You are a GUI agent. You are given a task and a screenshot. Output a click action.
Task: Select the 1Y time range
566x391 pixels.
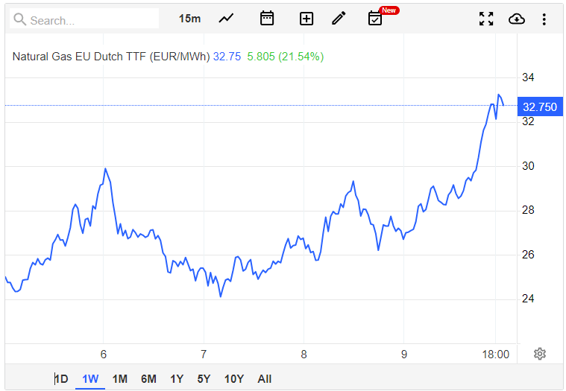tap(177, 379)
